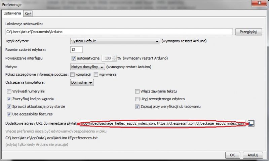Focus the editor font size field
Screen dimensions: 269x161
click(76, 50)
